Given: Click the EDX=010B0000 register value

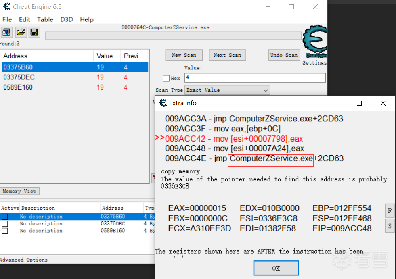Looking at the screenshot, I should click(270, 208).
